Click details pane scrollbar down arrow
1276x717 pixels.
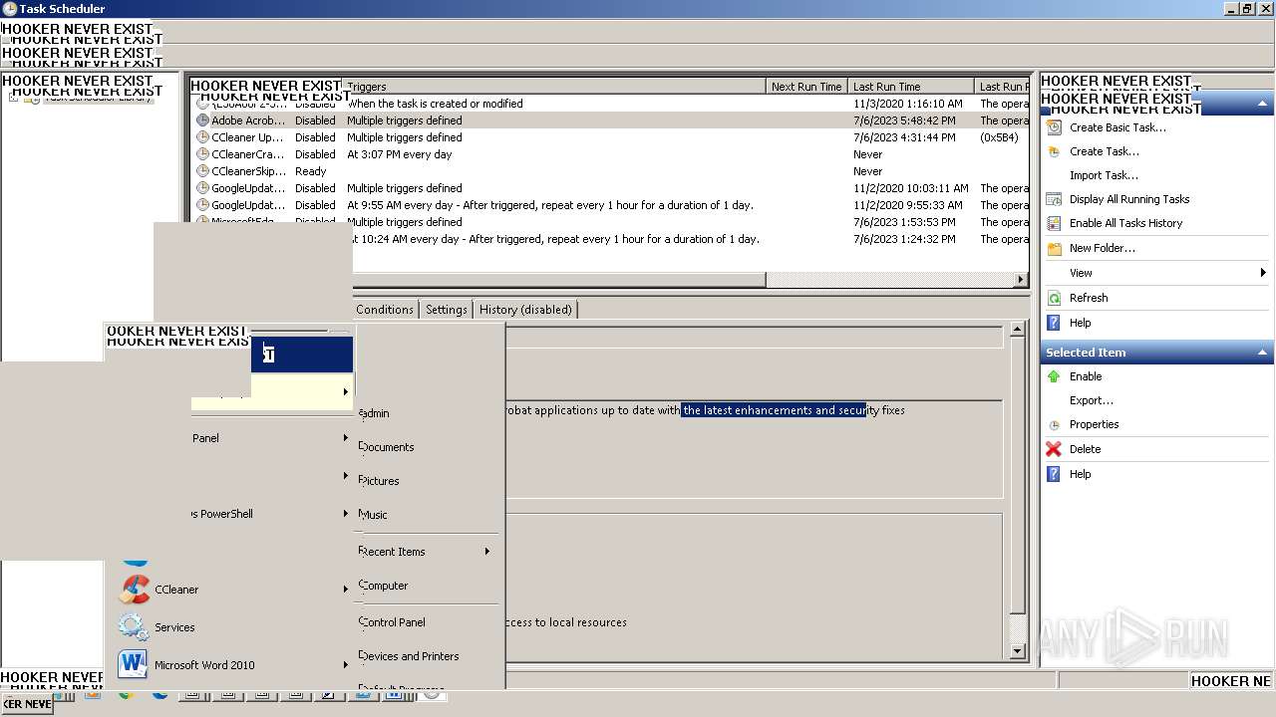click(x=1018, y=651)
